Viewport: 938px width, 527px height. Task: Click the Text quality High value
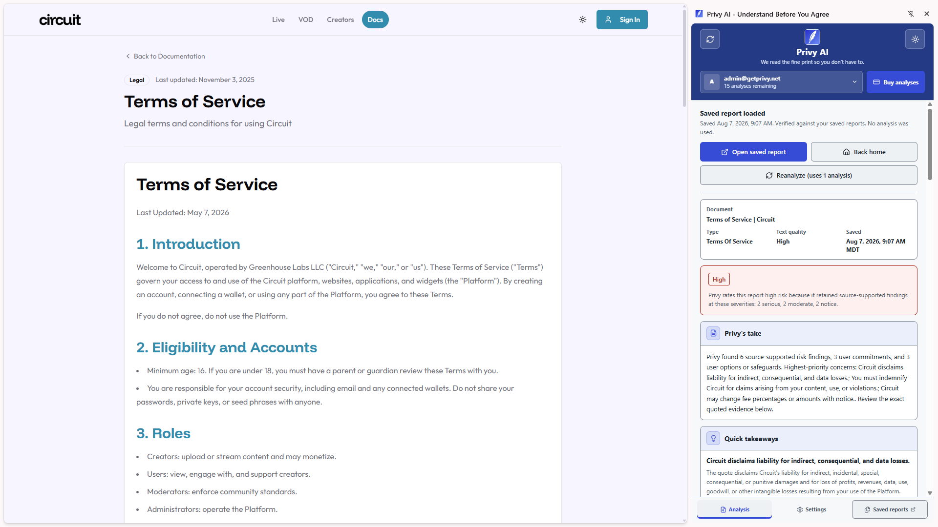tap(783, 242)
